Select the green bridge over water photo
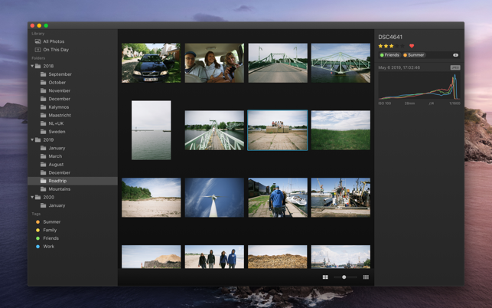The width and height of the screenshot is (492, 308). point(340,63)
